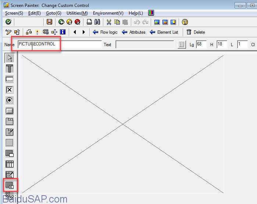
Task: Open the Attributes button
Action: (x=134, y=32)
